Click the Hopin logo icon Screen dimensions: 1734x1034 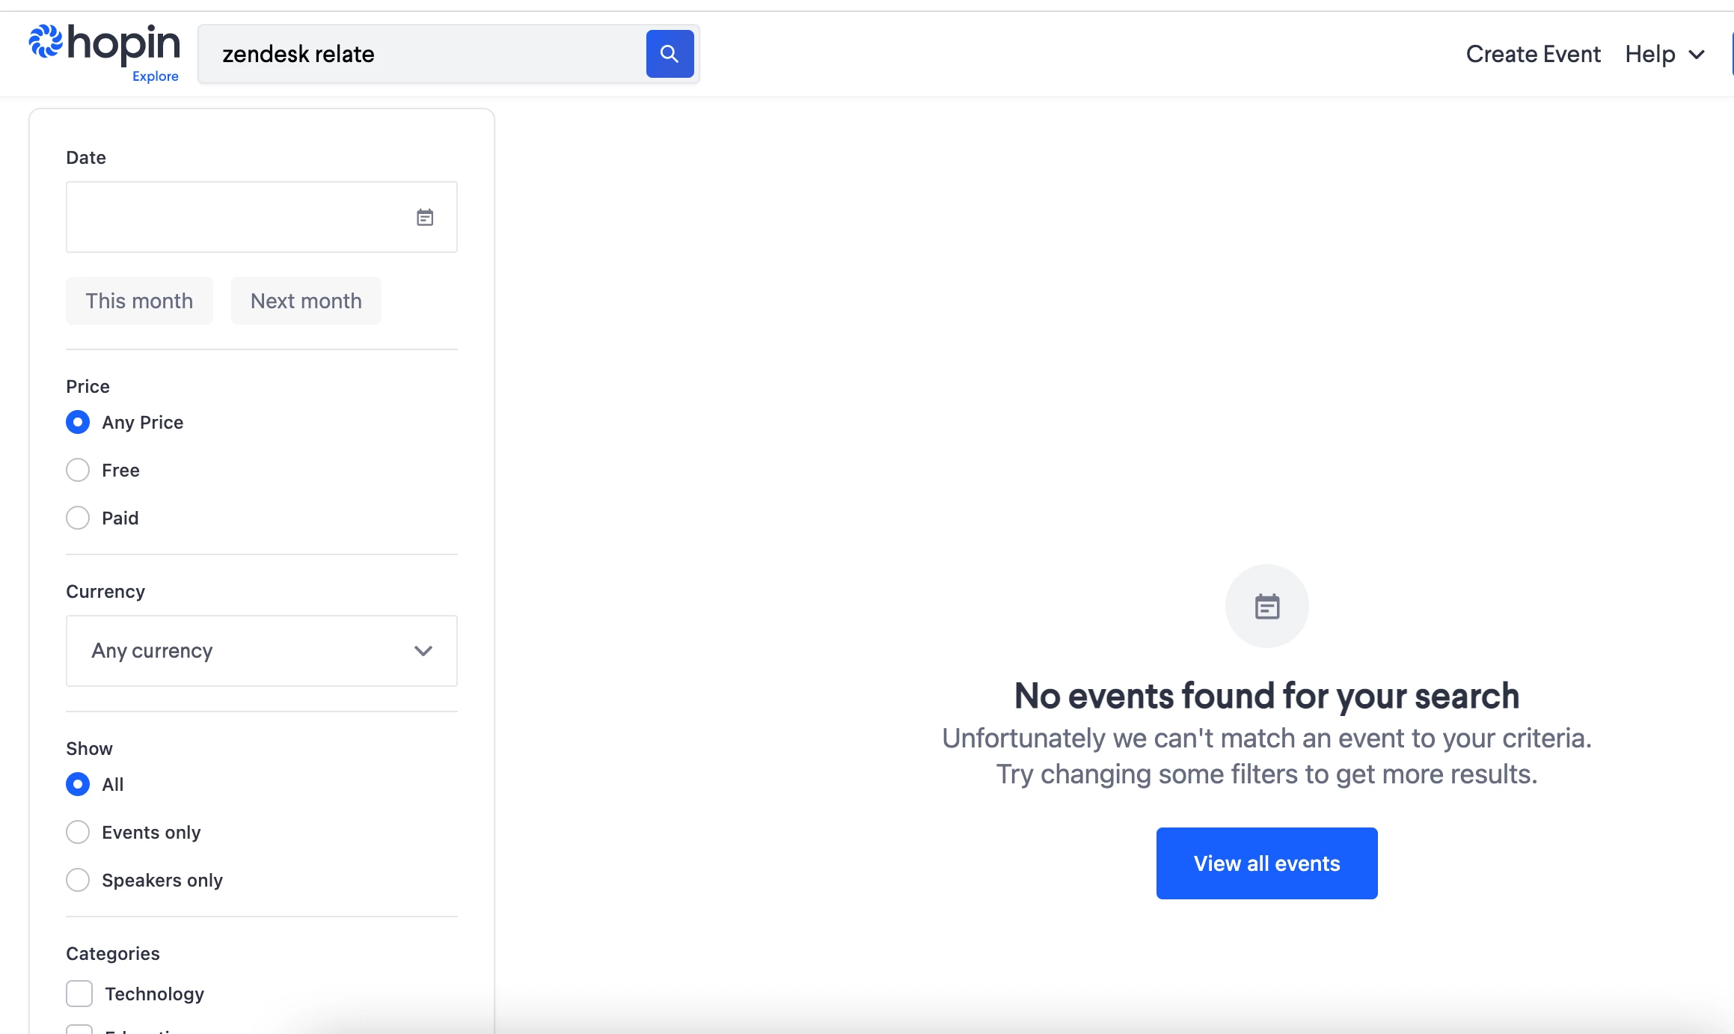click(x=45, y=42)
